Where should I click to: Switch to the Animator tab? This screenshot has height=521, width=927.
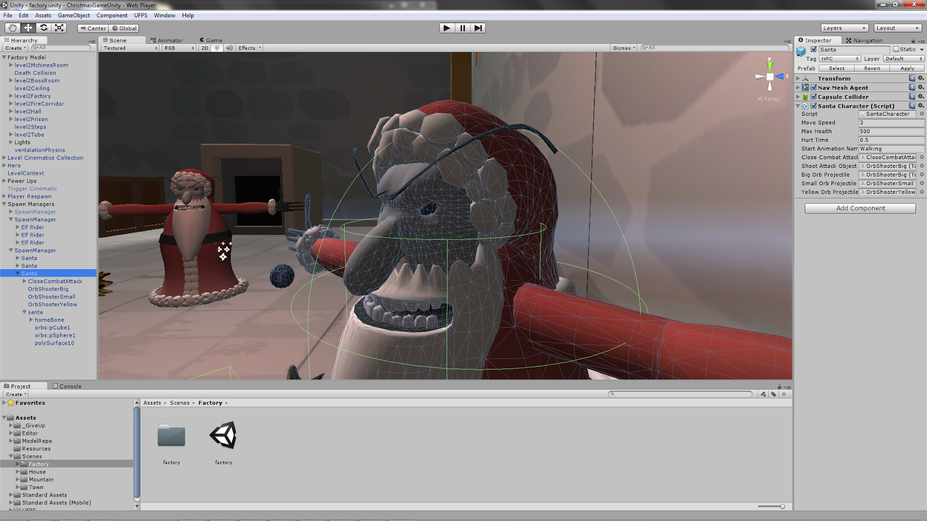pos(167,41)
